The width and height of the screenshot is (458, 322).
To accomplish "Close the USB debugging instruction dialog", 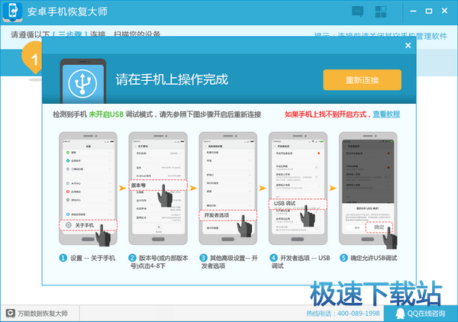I will [408, 46].
